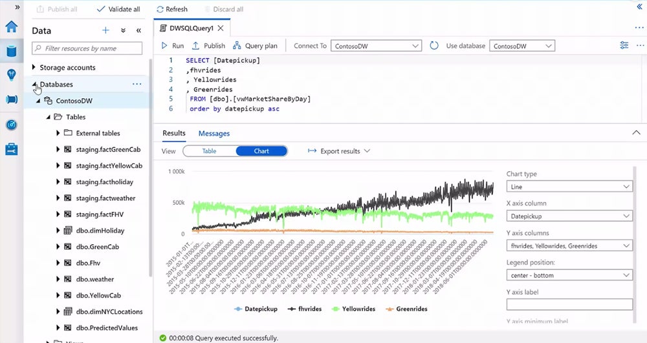
Task: Open the Develop hub lightbulb icon
Action: (12, 75)
